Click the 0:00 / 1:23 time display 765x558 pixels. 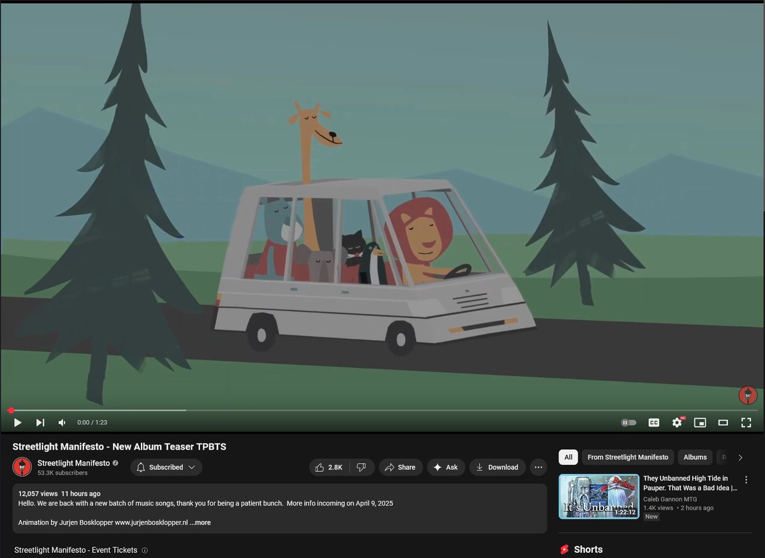point(92,422)
